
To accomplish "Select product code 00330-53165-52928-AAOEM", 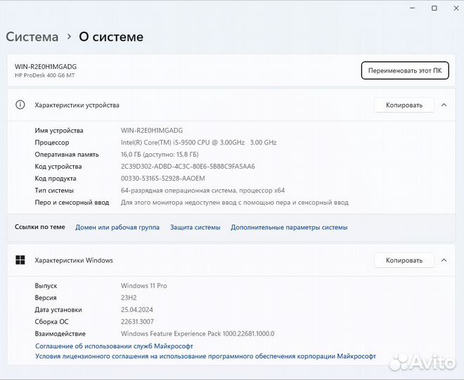I will (x=163, y=179).
